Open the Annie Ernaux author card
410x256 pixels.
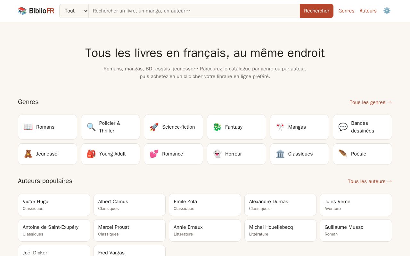pyautogui.click(x=205, y=230)
